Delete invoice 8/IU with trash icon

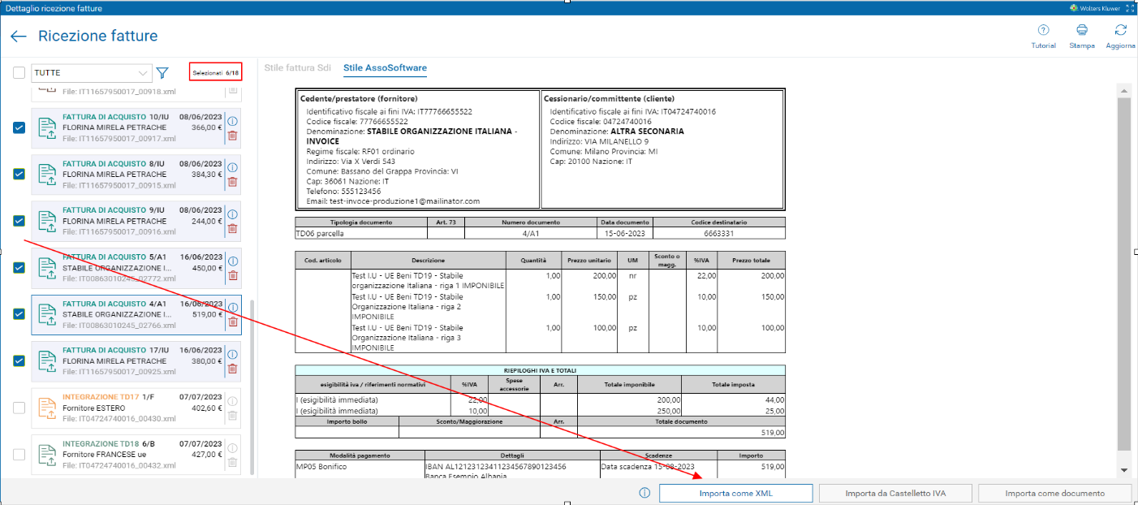(232, 182)
